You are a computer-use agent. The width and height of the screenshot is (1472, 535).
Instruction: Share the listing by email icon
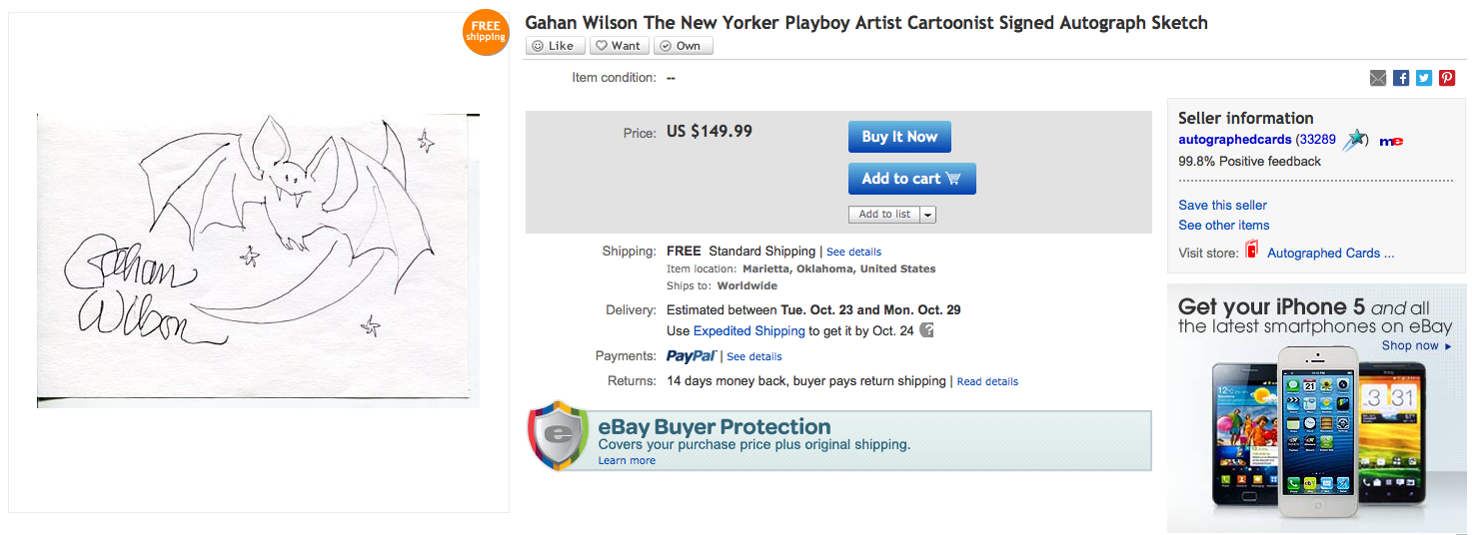click(x=1378, y=78)
